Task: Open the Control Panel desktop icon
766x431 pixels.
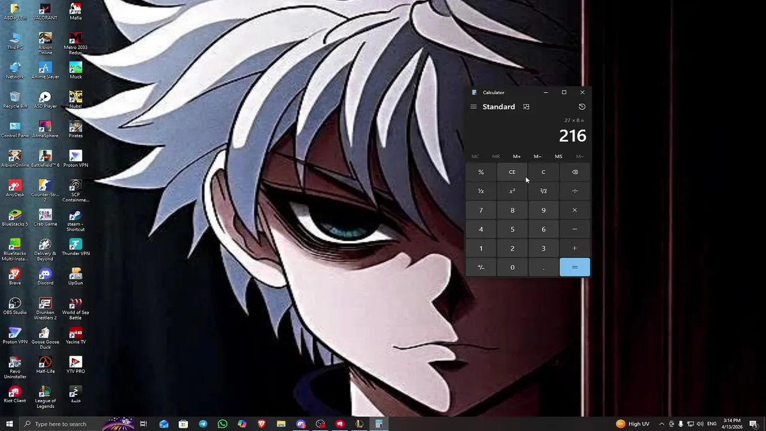Action: [15, 130]
